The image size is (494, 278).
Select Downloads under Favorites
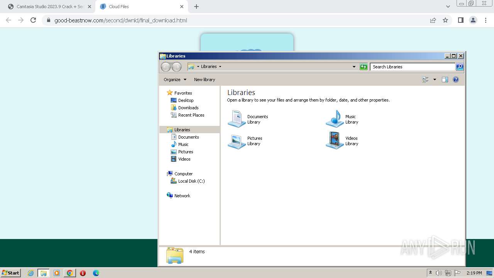pyautogui.click(x=188, y=108)
